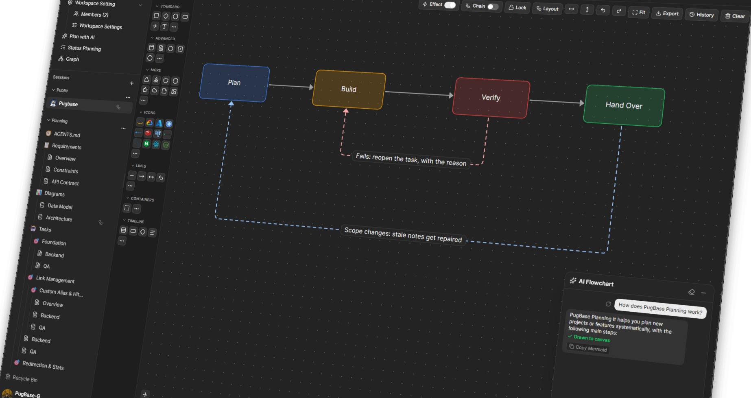Select the Verify node on the canvas

tap(491, 98)
